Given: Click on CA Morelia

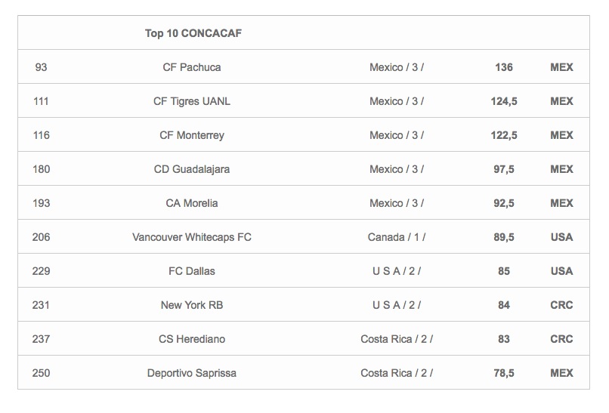Looking at the screenshot, I should (192, 203).
